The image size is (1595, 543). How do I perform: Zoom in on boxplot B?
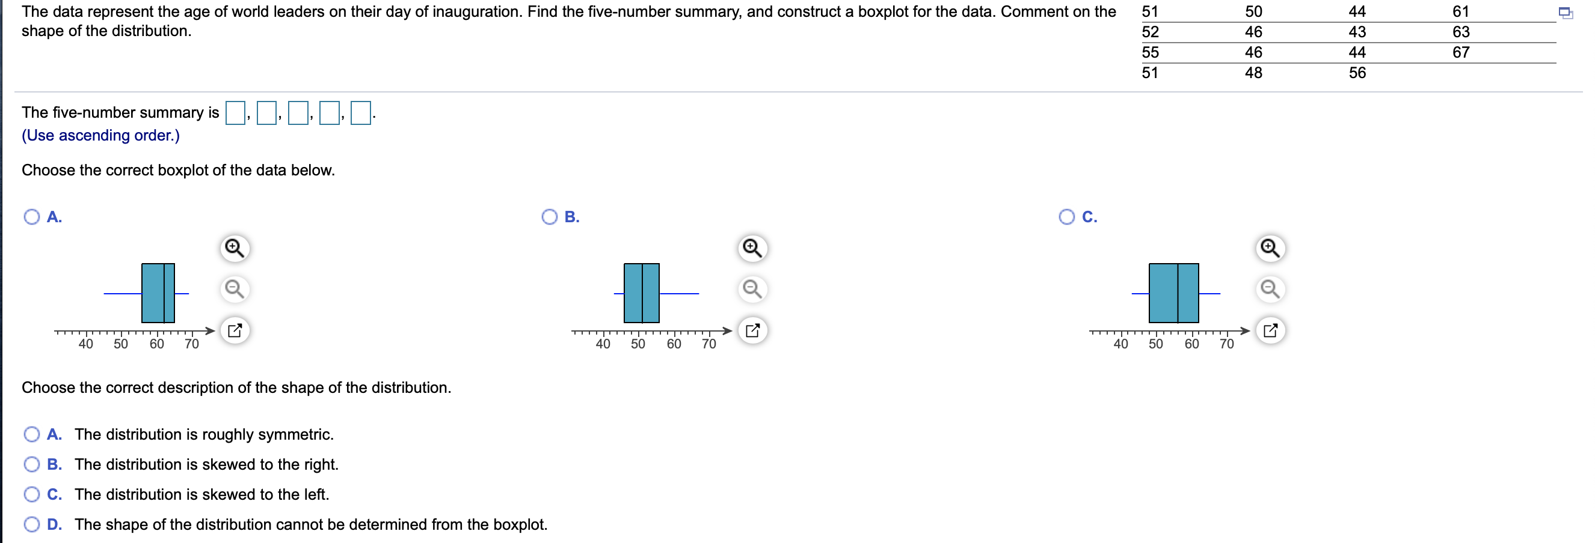tap(752, 248)
